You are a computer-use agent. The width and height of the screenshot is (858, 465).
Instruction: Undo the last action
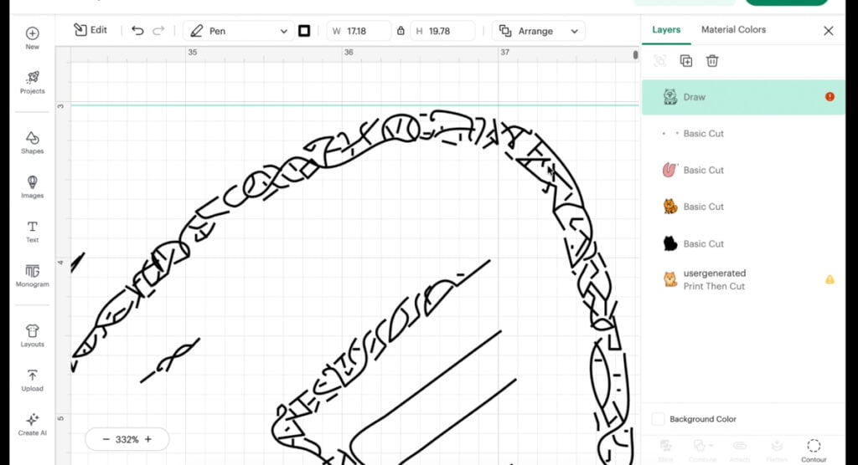pyautogui.click(x=137, y=31)
